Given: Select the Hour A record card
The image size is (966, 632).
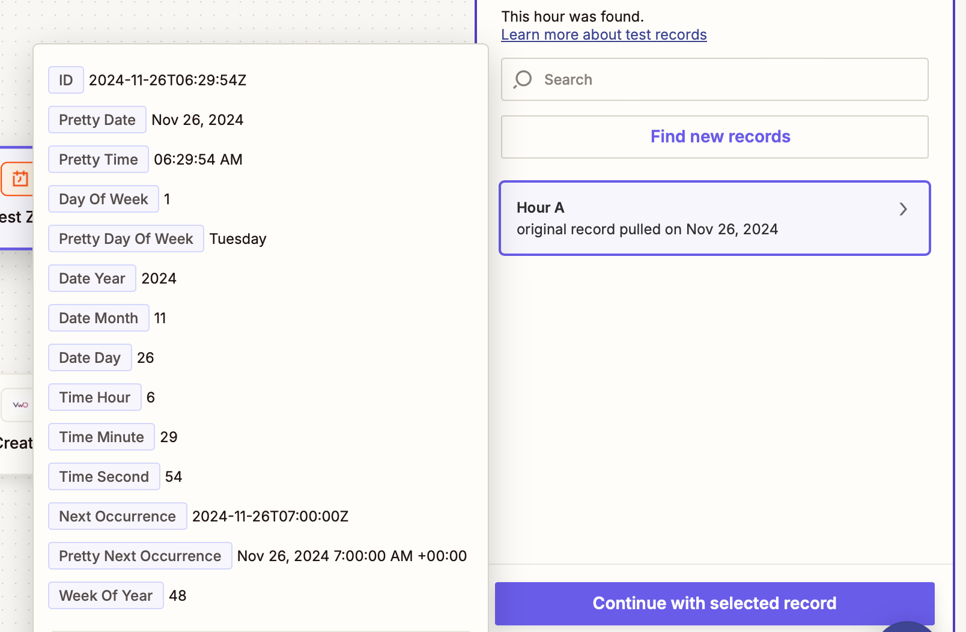Looking at the screenshot, I should pyautogui.click(x=715, y=218).
